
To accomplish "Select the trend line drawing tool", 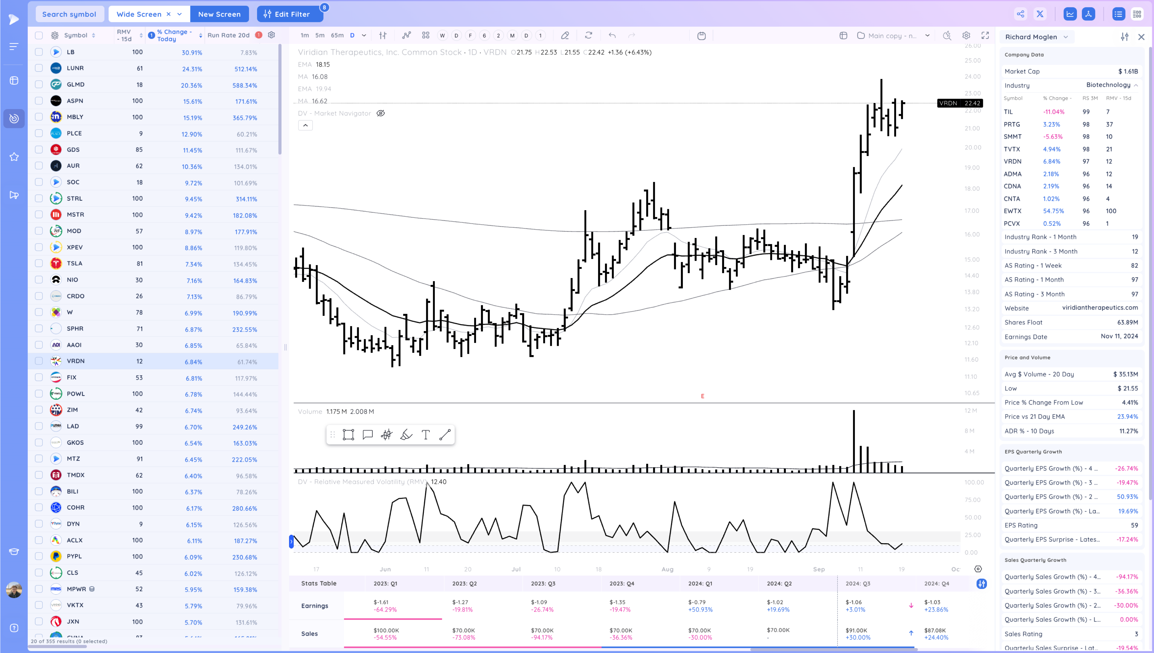I will pos(445,435).
